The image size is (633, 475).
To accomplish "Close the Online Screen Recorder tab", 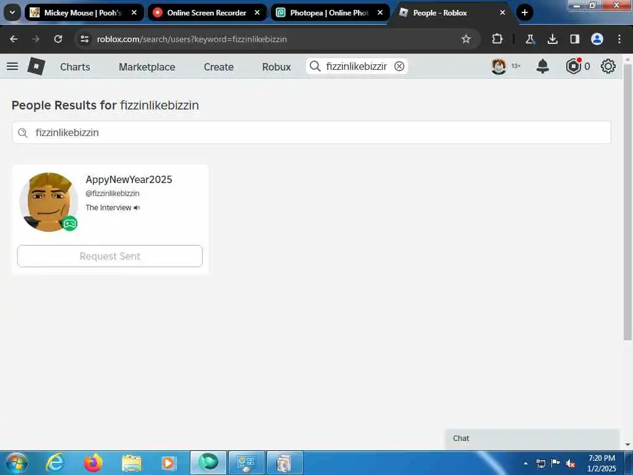I will [257, 12].
